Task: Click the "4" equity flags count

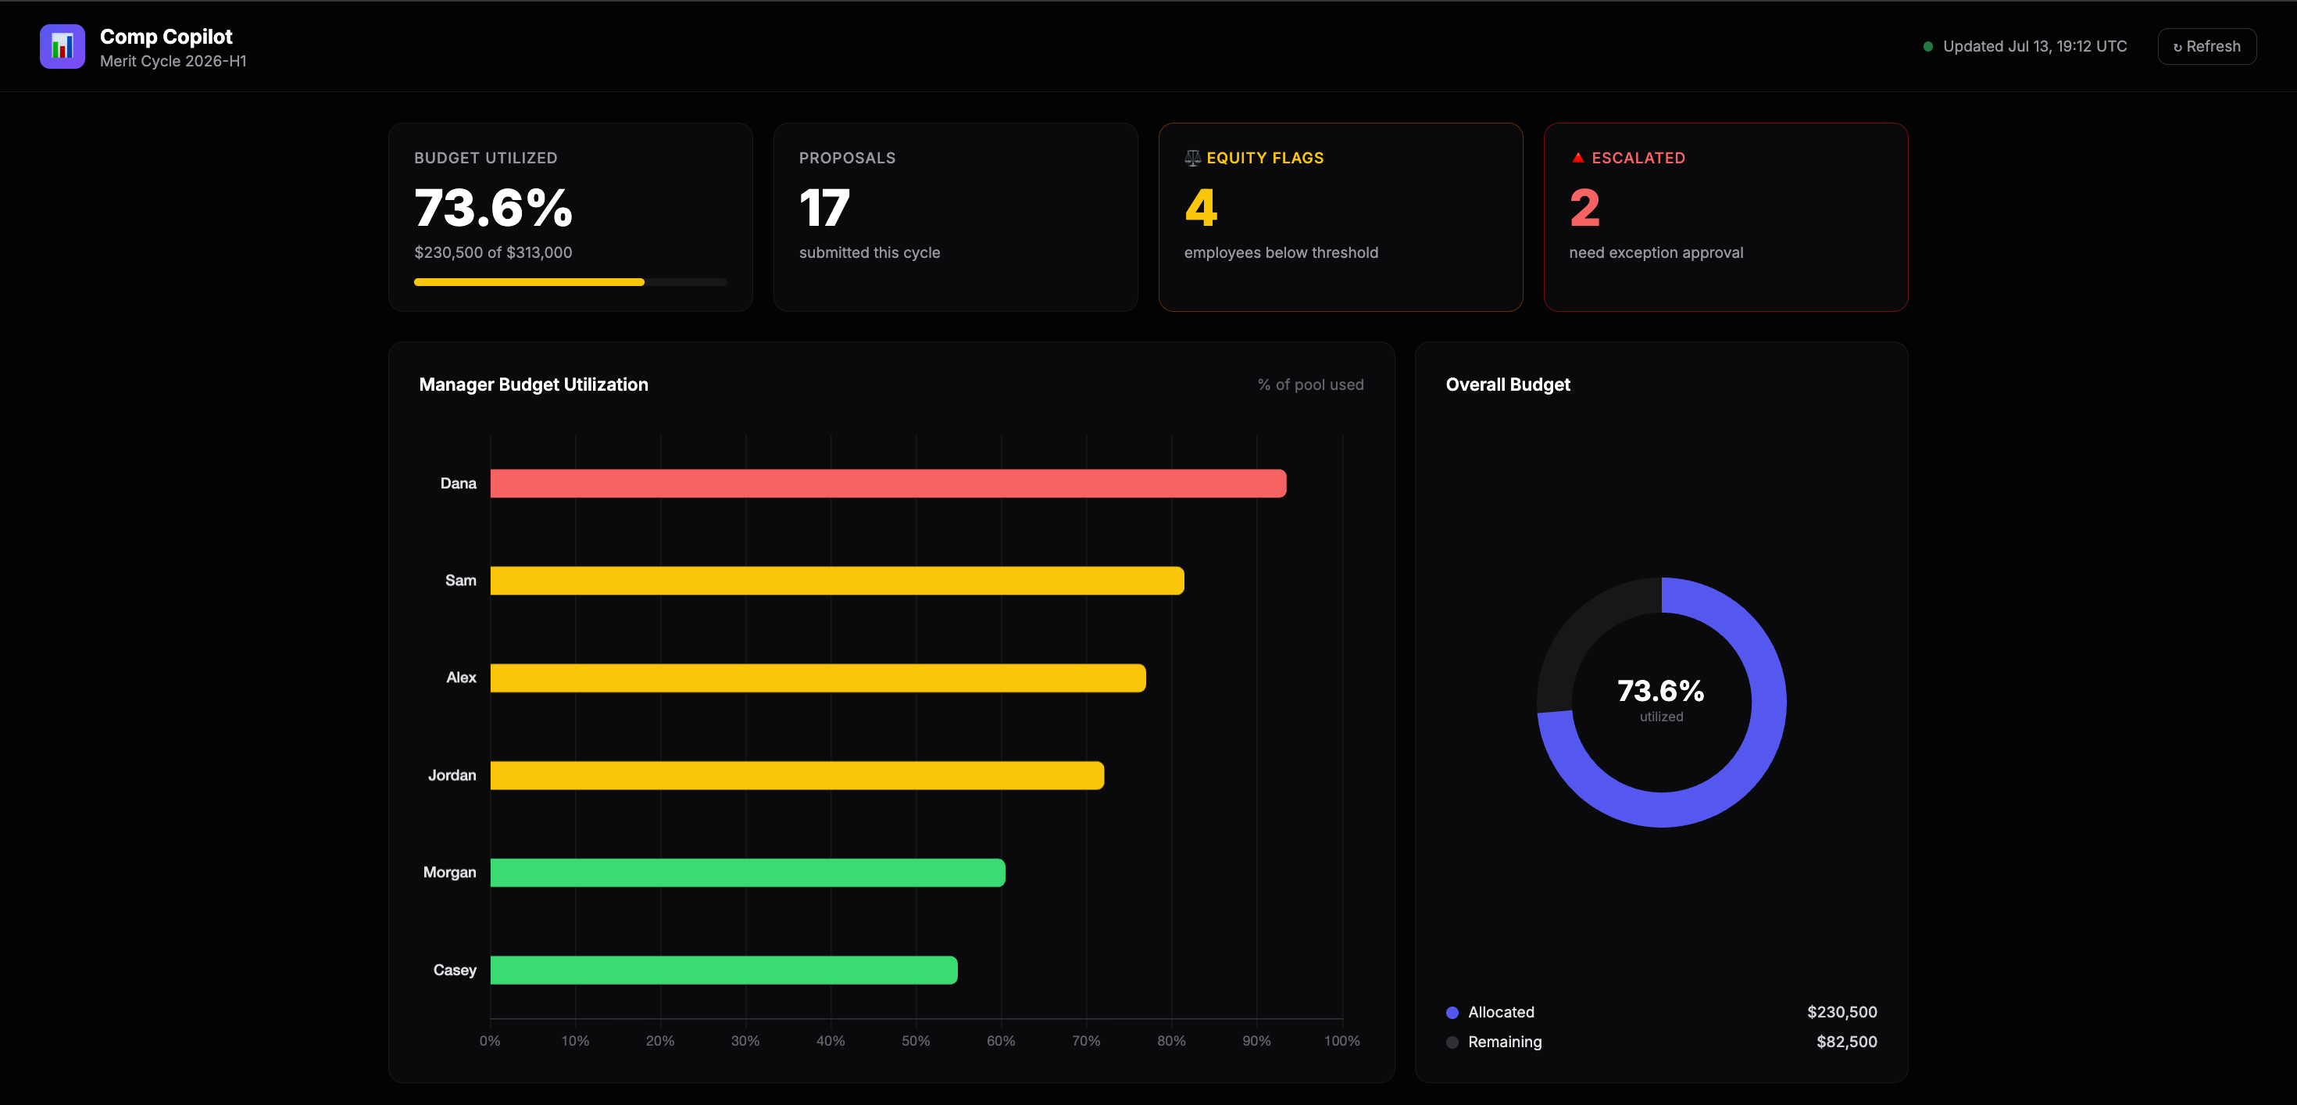Action: tap(1201, 207)
